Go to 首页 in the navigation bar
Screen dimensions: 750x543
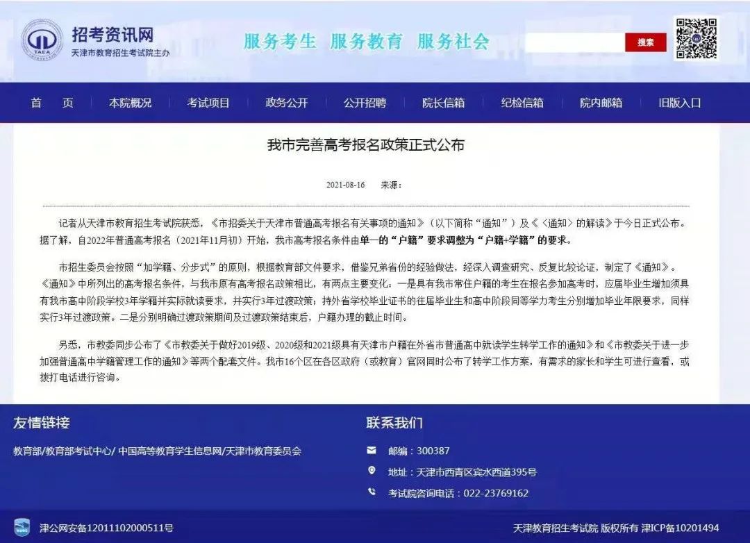pos(52,103)
